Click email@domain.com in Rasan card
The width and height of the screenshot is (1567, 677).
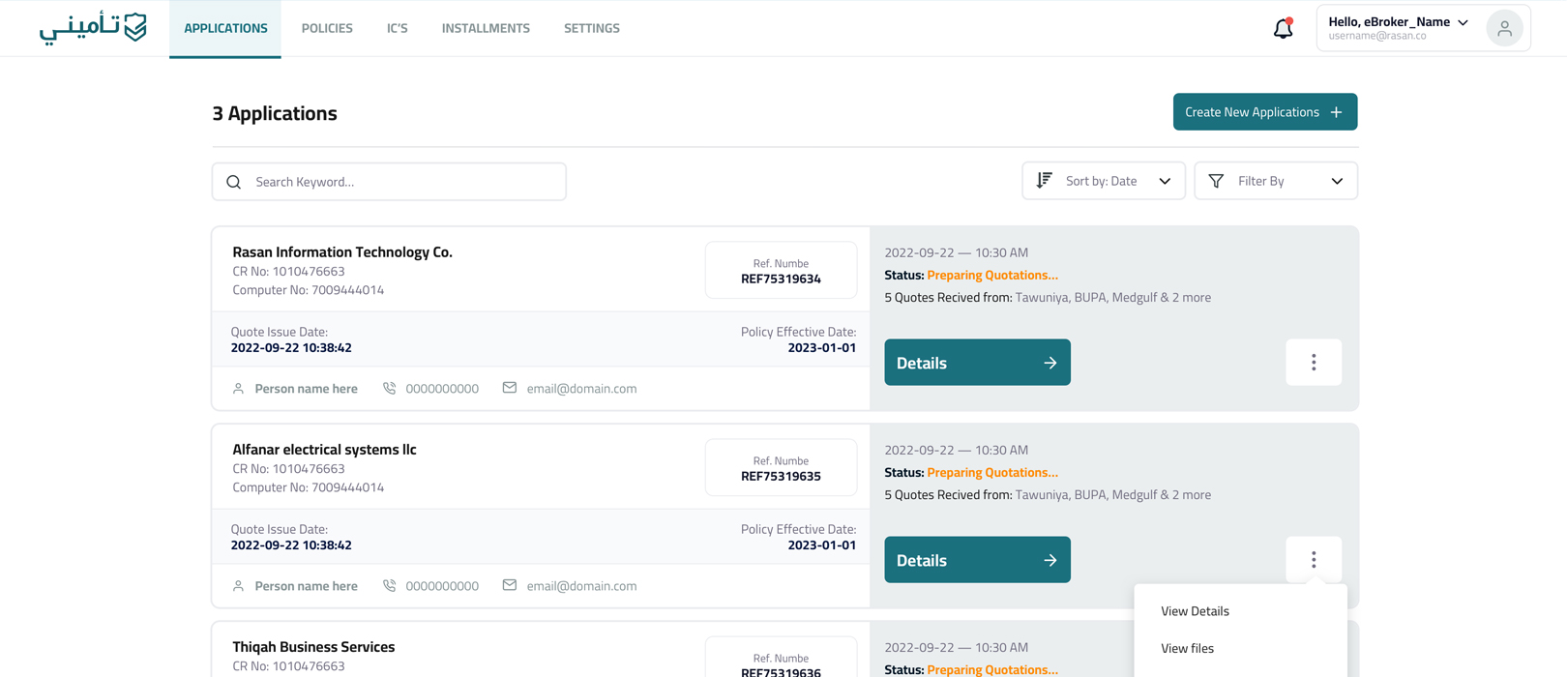click(x=581, y=389)
